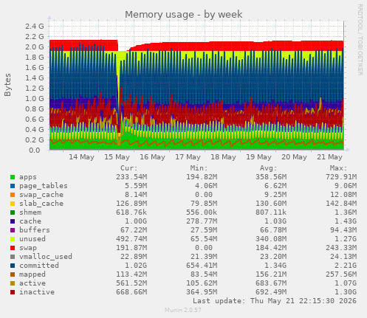This screenshot has width=367, height=318.
Task: Click the 'Munin 2.0.57' version footer
Action: 183,310
